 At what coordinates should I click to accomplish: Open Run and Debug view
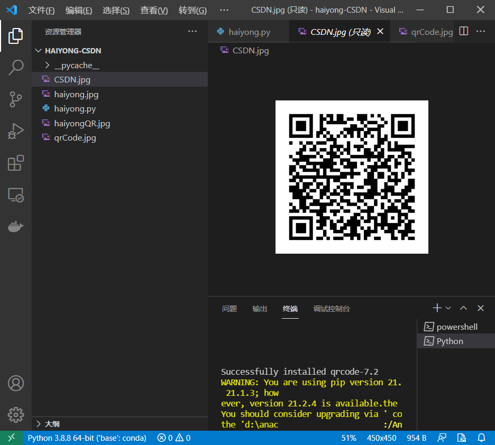tap(16, 131)
